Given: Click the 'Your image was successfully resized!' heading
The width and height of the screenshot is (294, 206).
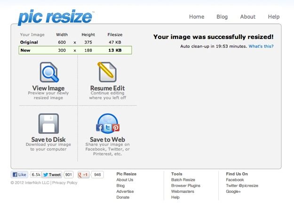Looking at the screenshot, I should pos(214,37).
